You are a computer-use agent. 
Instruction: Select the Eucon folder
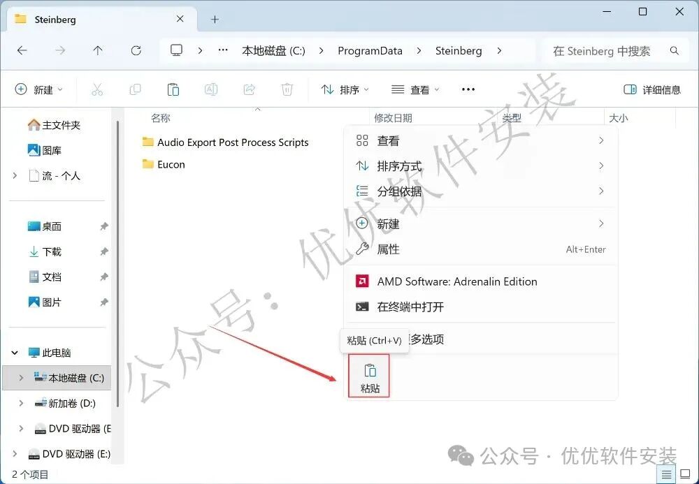click(163, 164)
